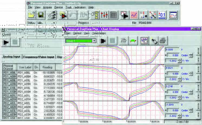Open the Acquire menu

(x=47, y=8)
